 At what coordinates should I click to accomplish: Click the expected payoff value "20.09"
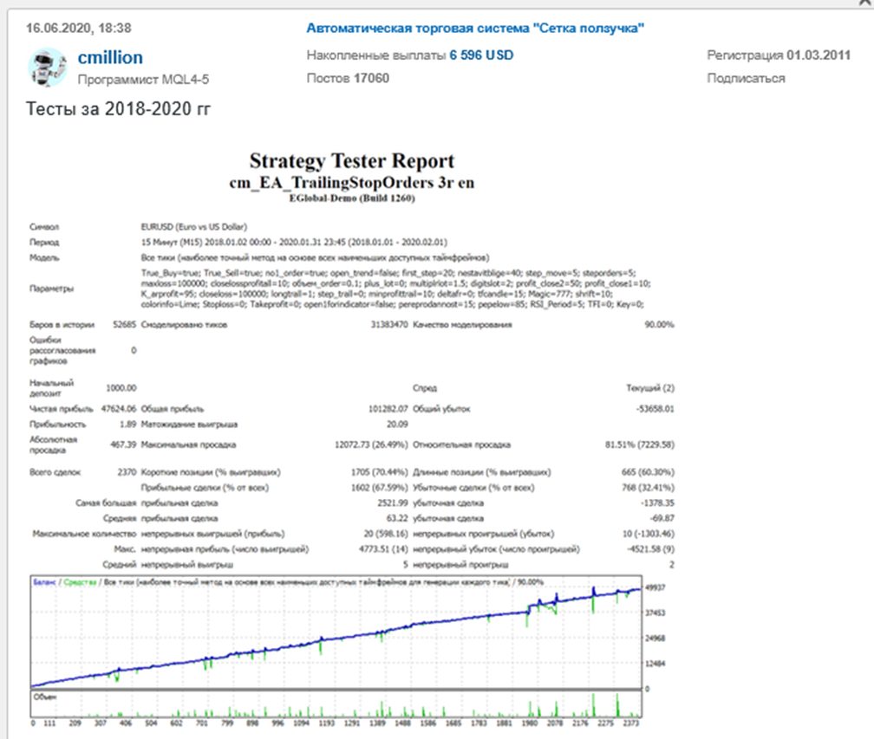[397, 425]
